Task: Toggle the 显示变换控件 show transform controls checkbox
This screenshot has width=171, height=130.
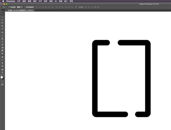Action: [x=25, y=7]
